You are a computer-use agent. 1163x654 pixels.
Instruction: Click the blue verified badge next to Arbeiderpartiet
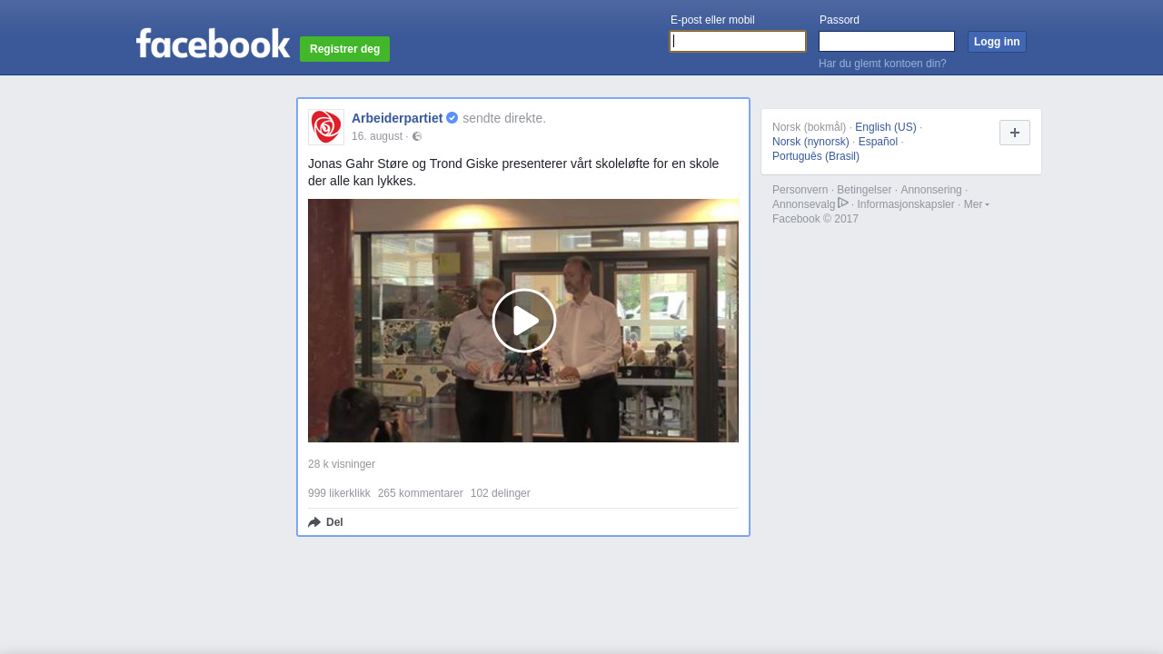point(452,118)
